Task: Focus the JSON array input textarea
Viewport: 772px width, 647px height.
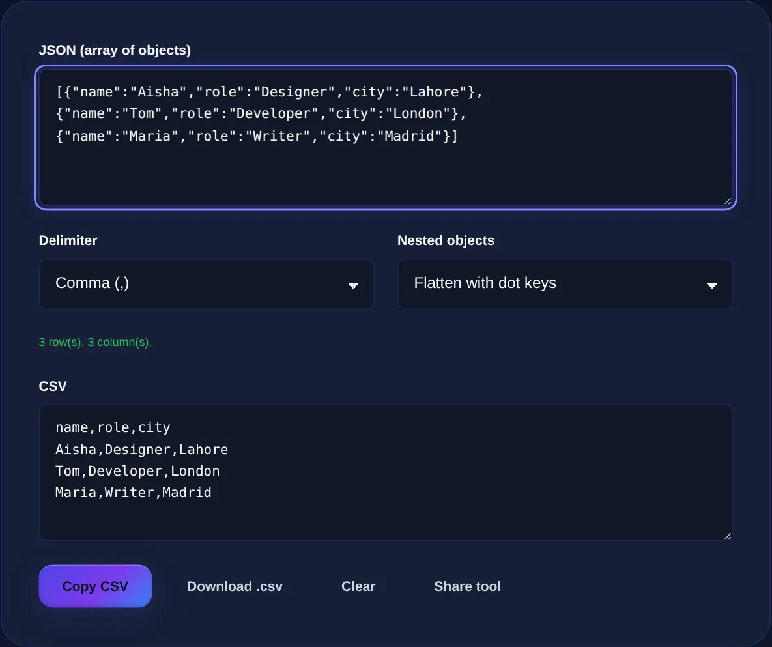Action: (x=386, y=137)
